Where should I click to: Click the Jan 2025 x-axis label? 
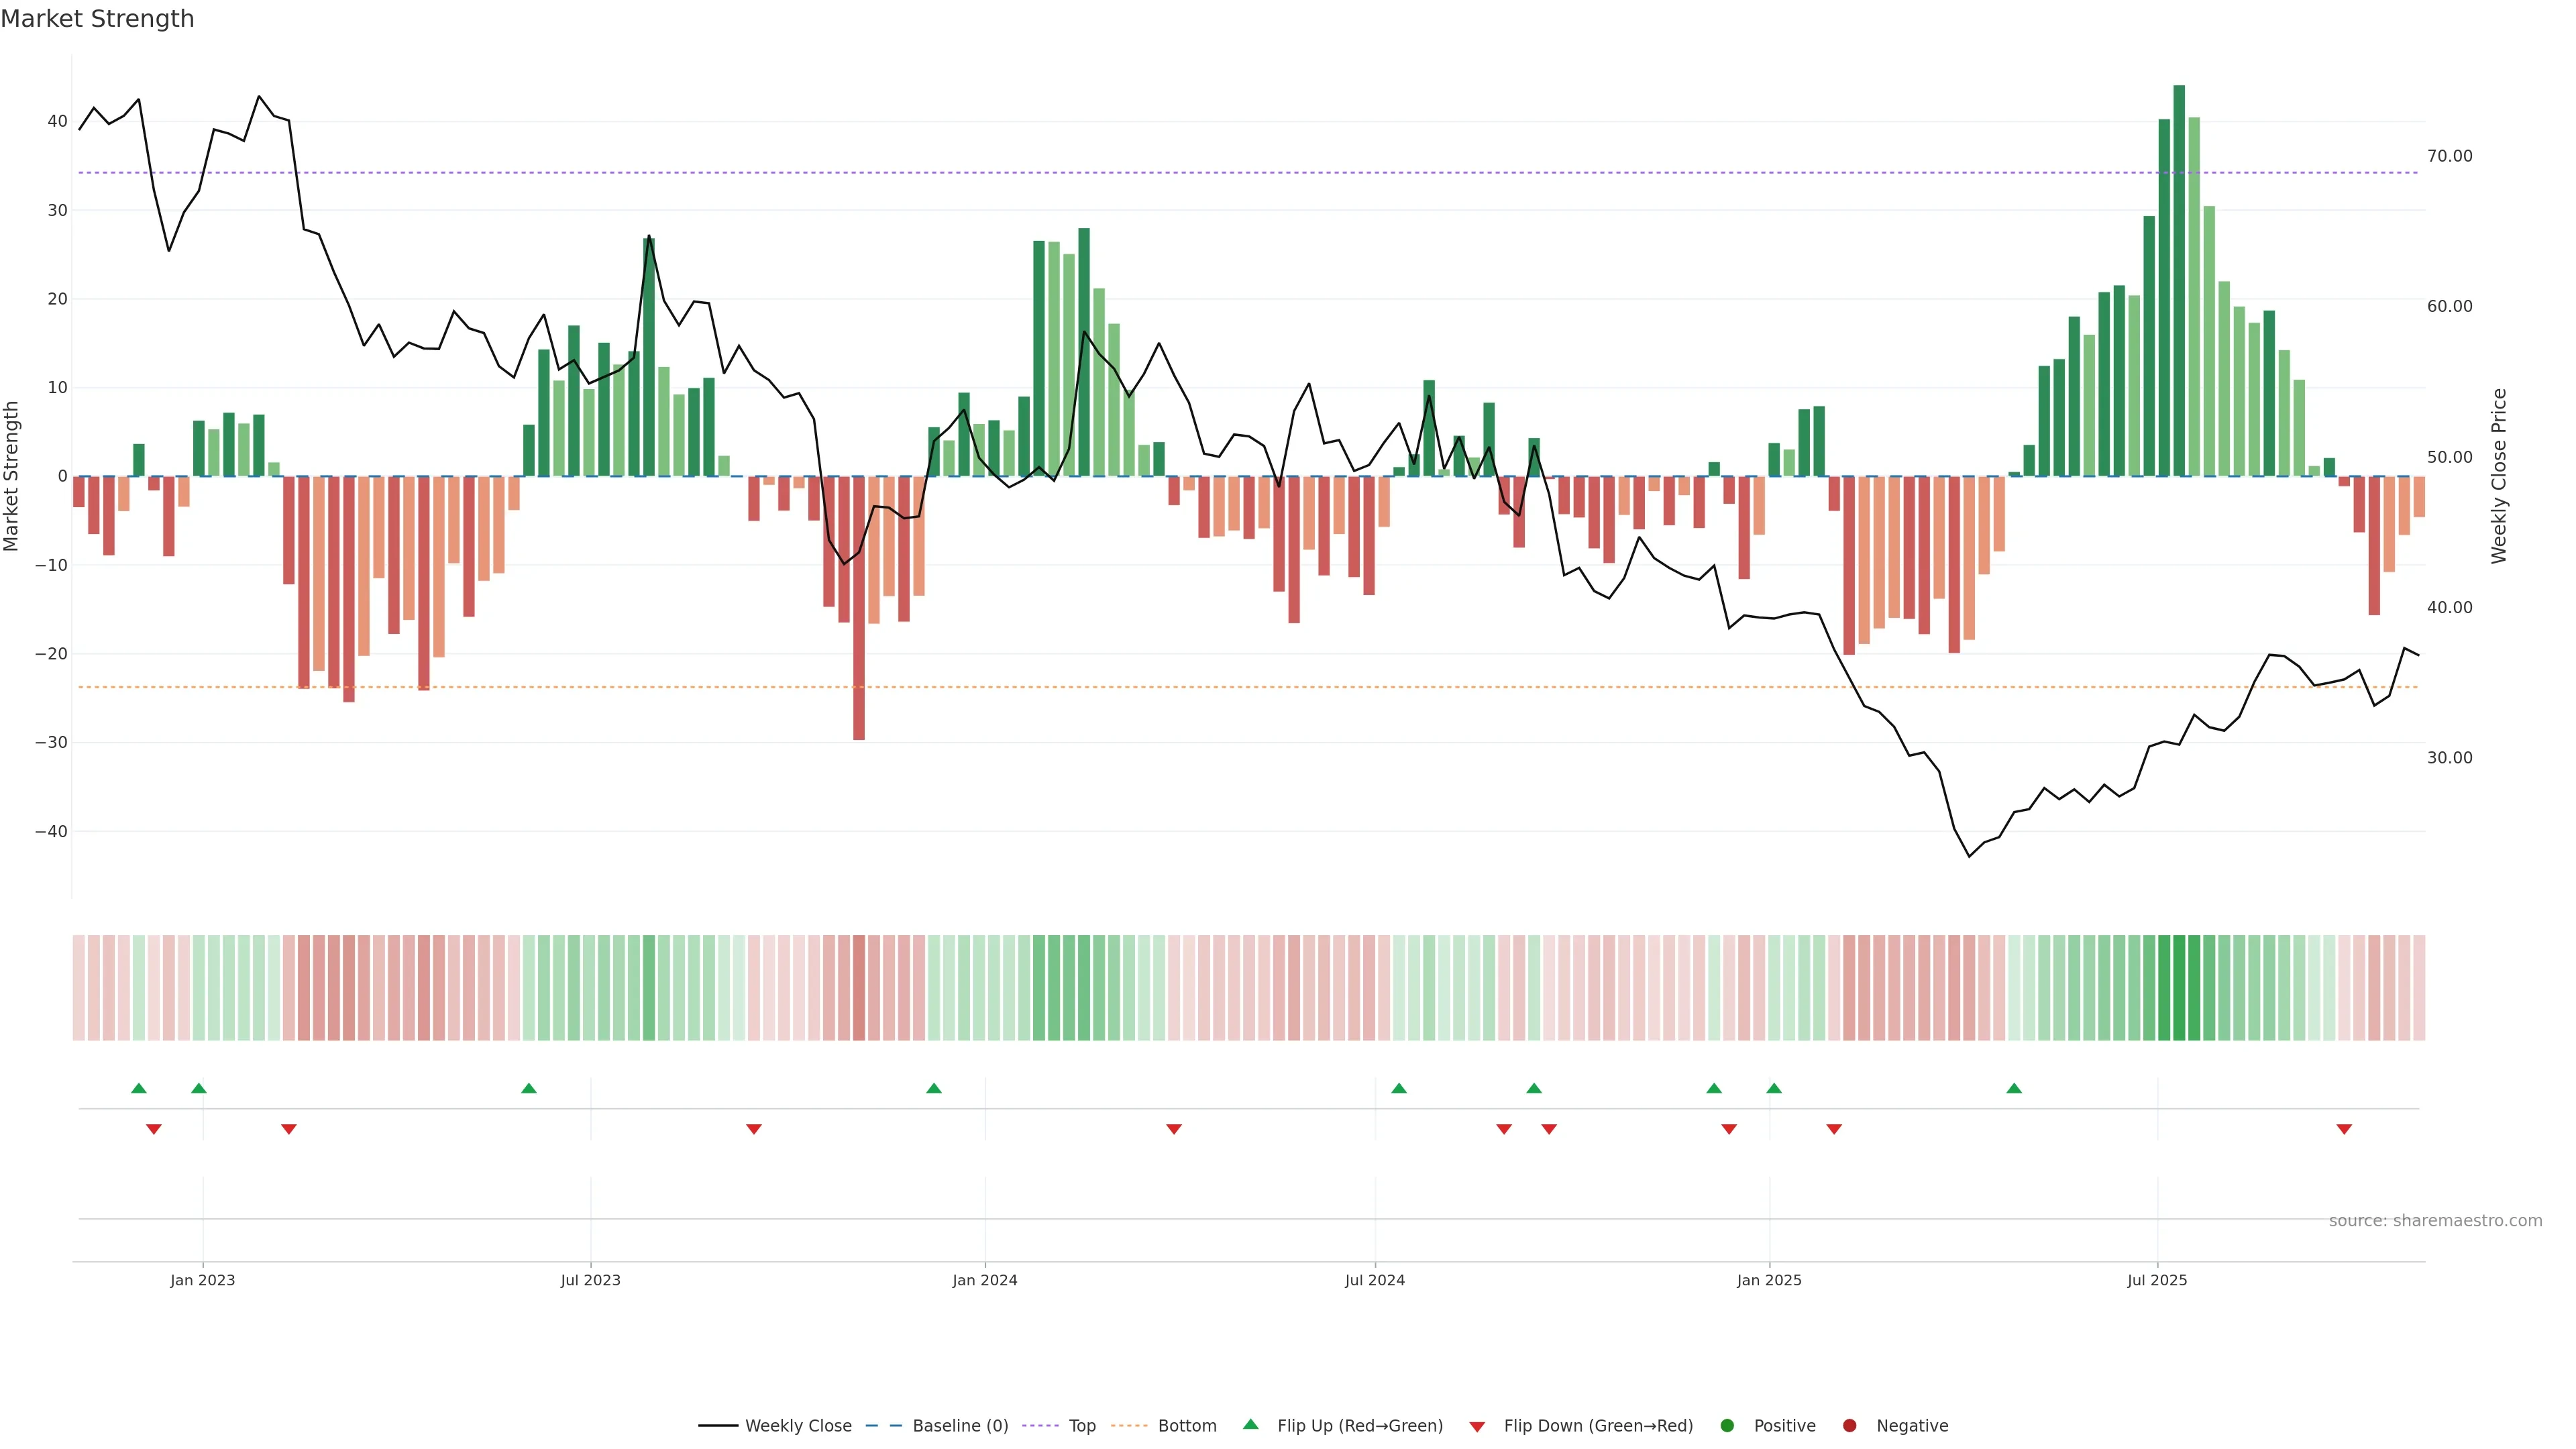point(1769,1280)
